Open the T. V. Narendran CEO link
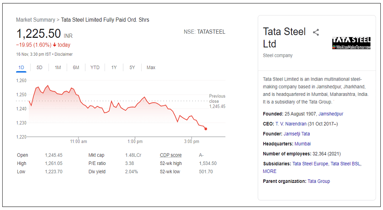The image size is (383, 210). click(291, 124)
